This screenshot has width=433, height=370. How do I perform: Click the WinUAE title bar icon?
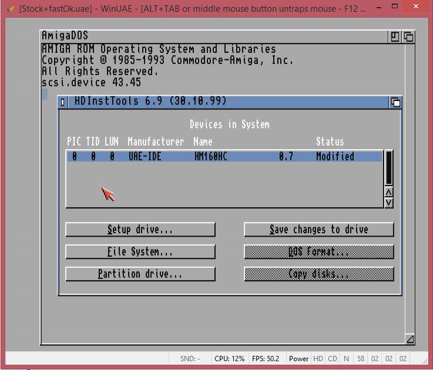click(11, 9)
